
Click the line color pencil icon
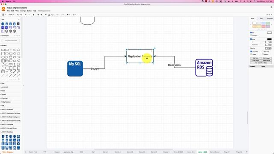(x=49, y=15)
